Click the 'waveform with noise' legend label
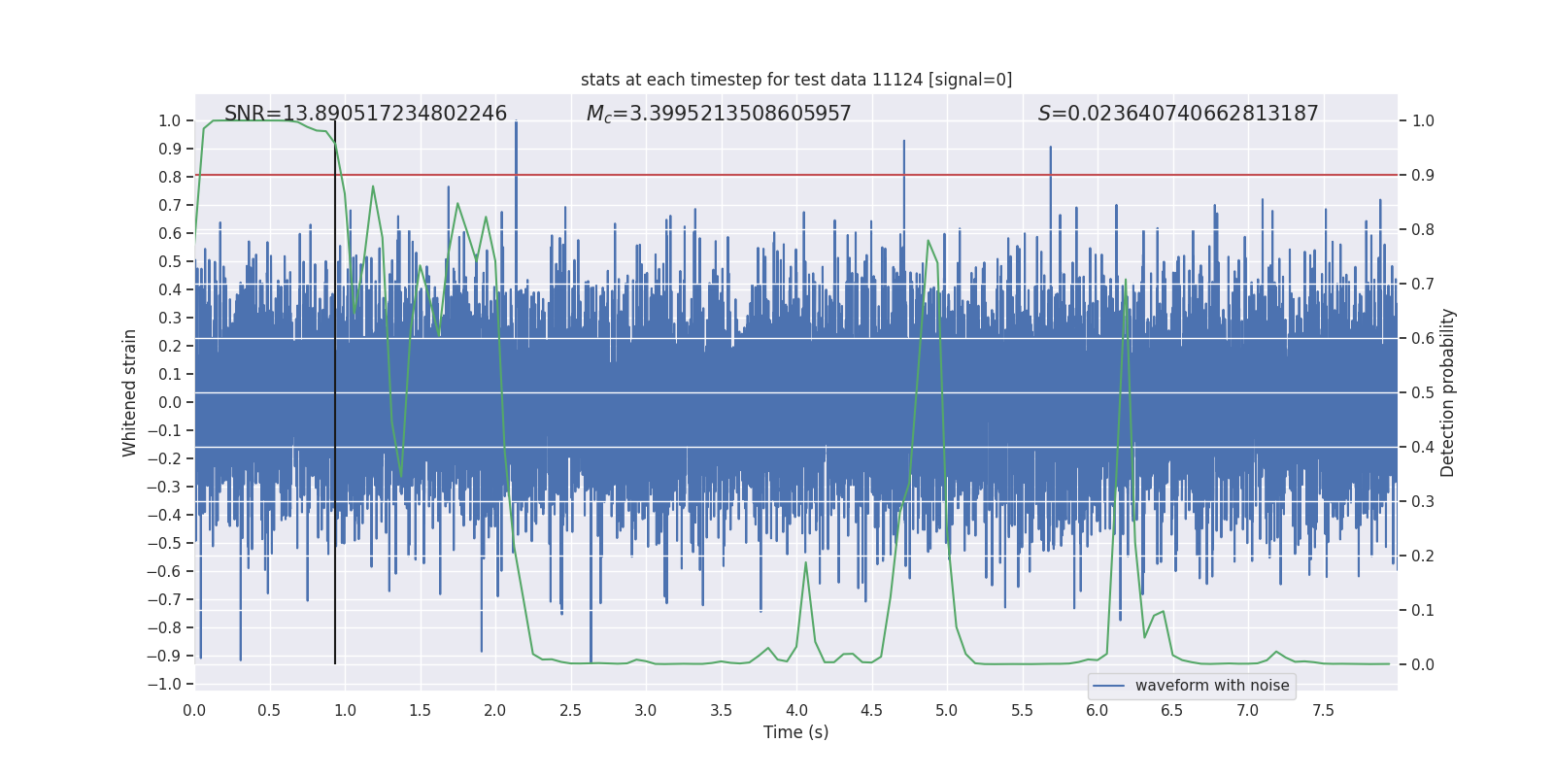Image resolution: width=1554 pixels, height=777 pixels. pyautogui.click(x=1211, y=686)
